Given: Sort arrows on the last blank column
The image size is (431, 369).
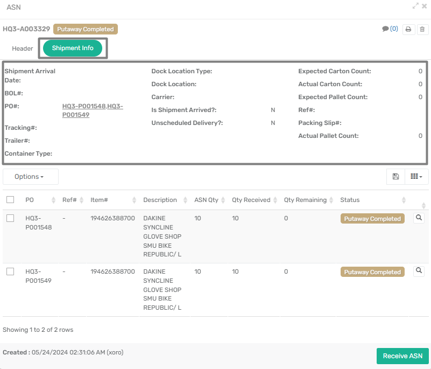Looking at the screenshot, I should [x=423, y=205].
